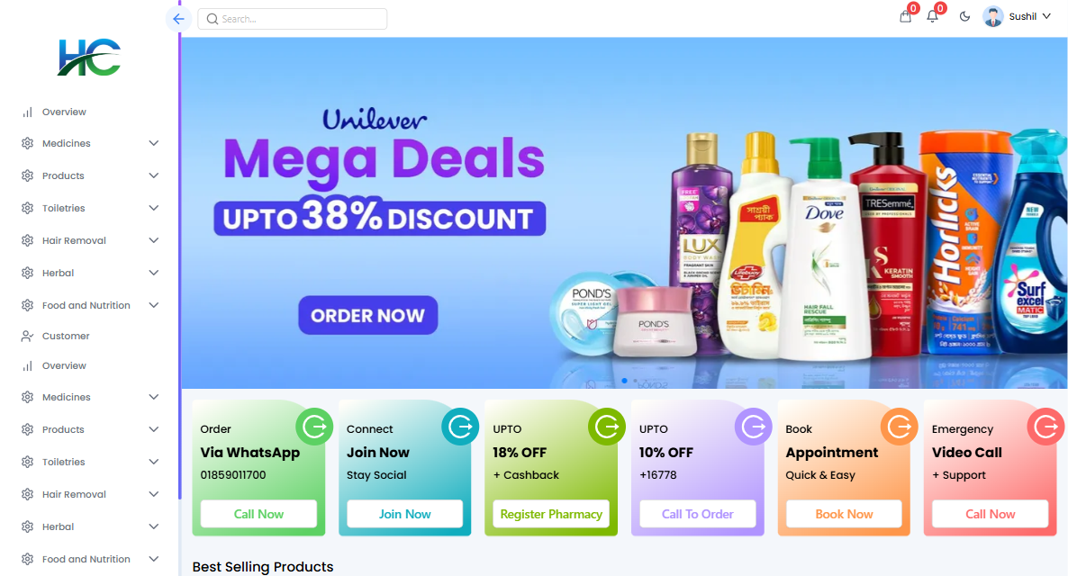This screenshot has height=576, width=1068.
Task: Open the shopping bag cart icon
Action: tap(905, 16)
